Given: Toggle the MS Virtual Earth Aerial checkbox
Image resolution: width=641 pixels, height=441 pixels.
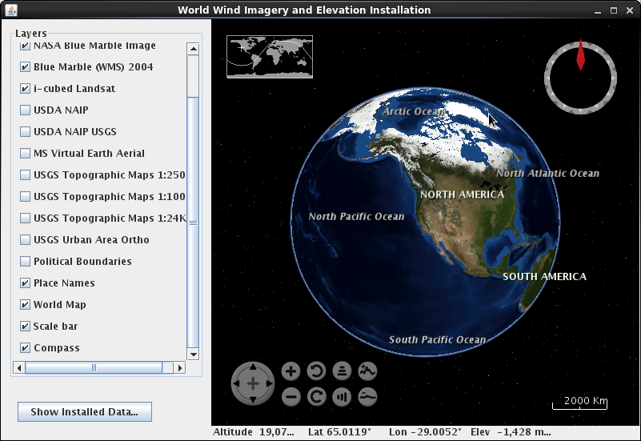Looking at the screenshot, I should pos(26,154).
